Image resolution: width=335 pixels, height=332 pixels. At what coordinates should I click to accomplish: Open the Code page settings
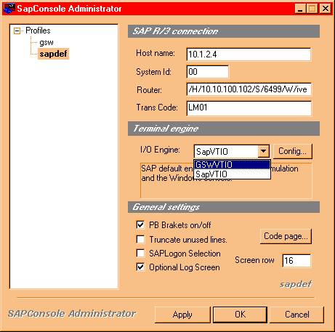pos(286,236)
